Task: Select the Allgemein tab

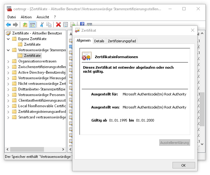Action: [x=84, y=40]
